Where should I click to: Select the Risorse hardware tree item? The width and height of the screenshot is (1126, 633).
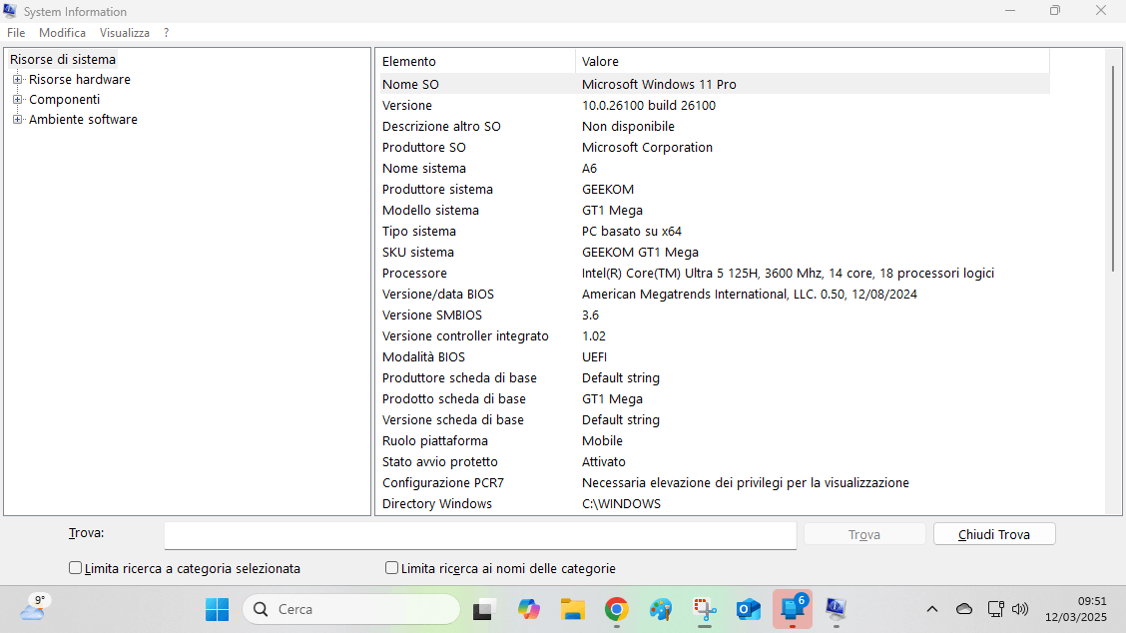tap(80, 80)
